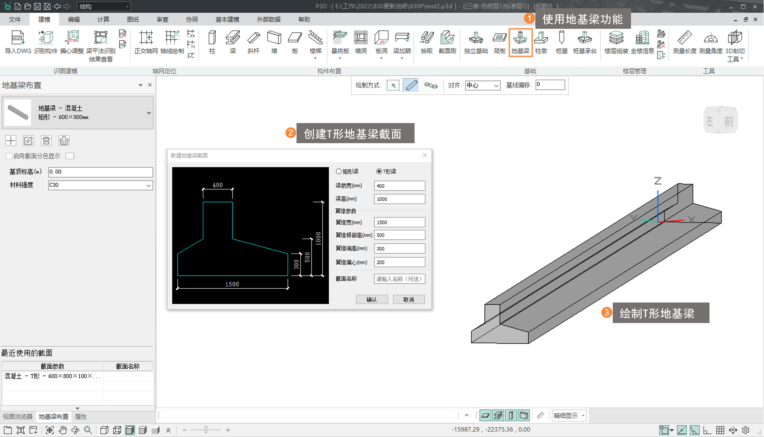Open the 计算 ribbon tab

[103, 19]
